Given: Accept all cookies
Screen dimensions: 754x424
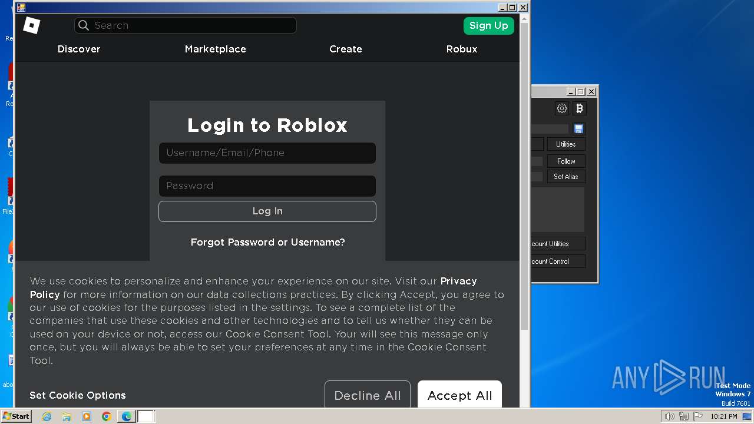Looking at the screenshot, I should [x=459, y=395].
